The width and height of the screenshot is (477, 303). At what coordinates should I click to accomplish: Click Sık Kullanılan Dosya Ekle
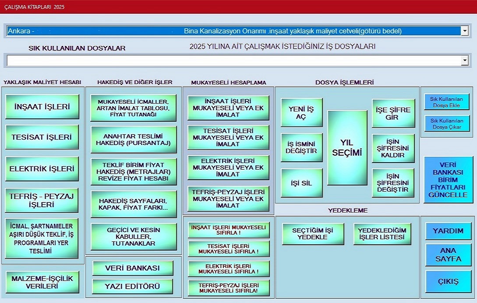point(447,102)
